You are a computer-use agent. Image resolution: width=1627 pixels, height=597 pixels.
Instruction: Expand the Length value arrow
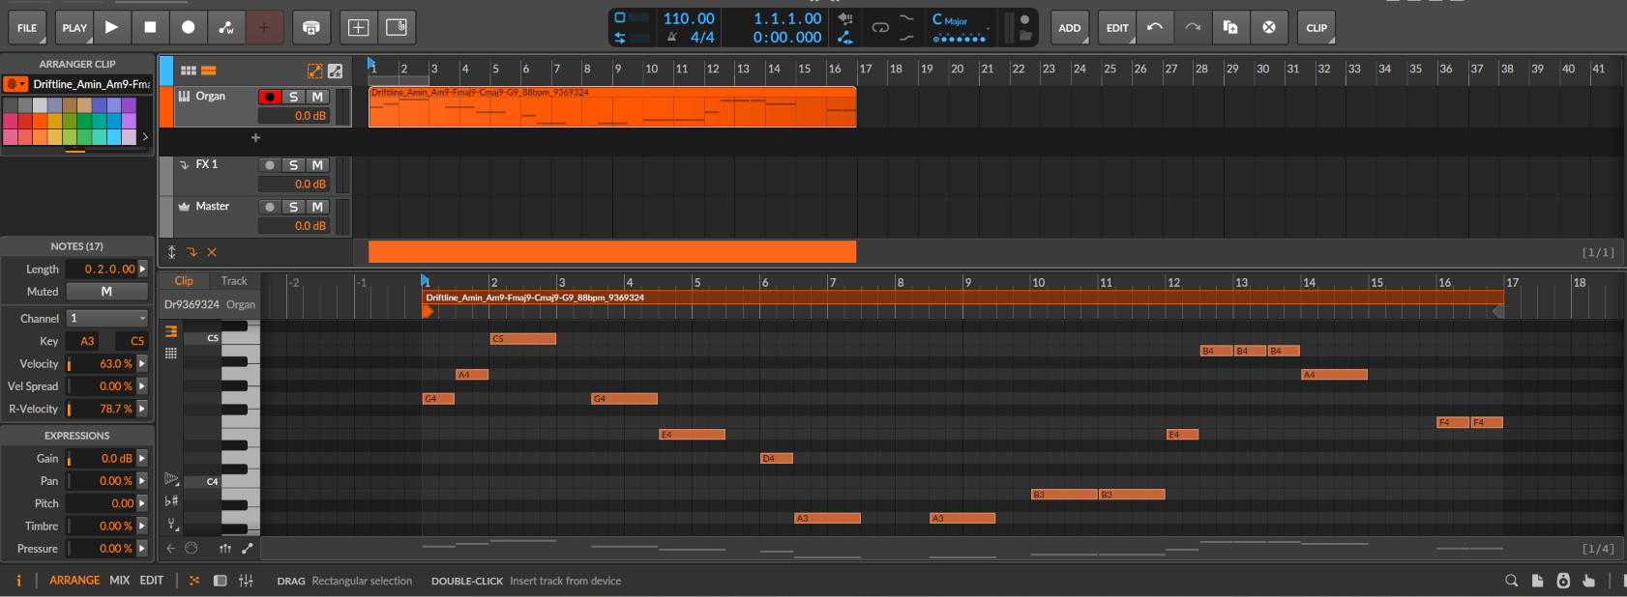pos(143,270)
